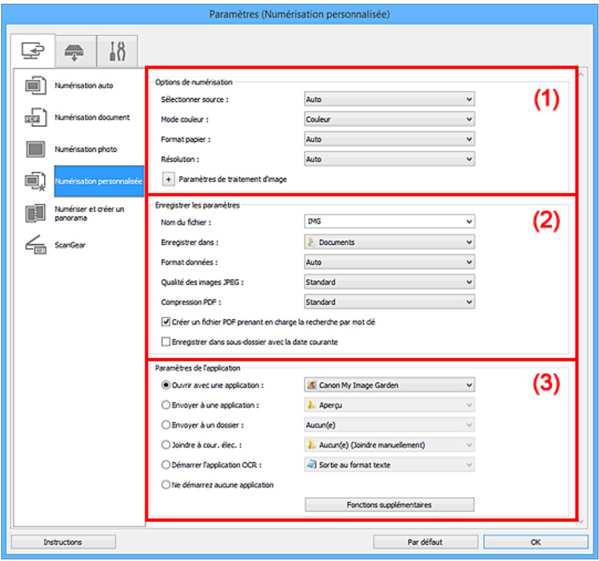Select Numériser et créer un panorama icon
Image resolution: width=599 pixels, height=561 pixels.
click(x=37, y=213)
